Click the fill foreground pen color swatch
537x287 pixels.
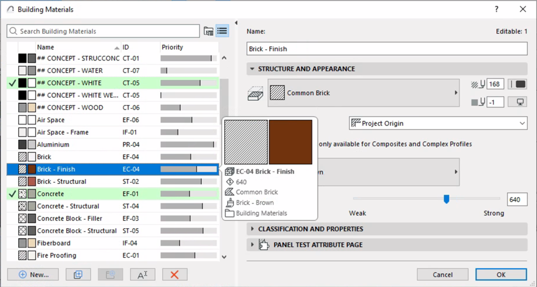click(517, 84)
